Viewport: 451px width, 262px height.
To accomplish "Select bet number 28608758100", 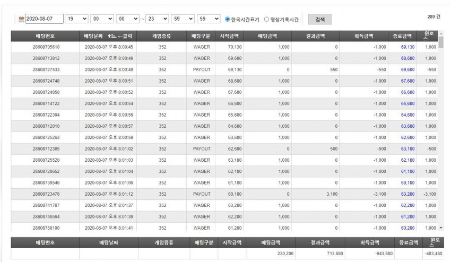I will (46, 228).
